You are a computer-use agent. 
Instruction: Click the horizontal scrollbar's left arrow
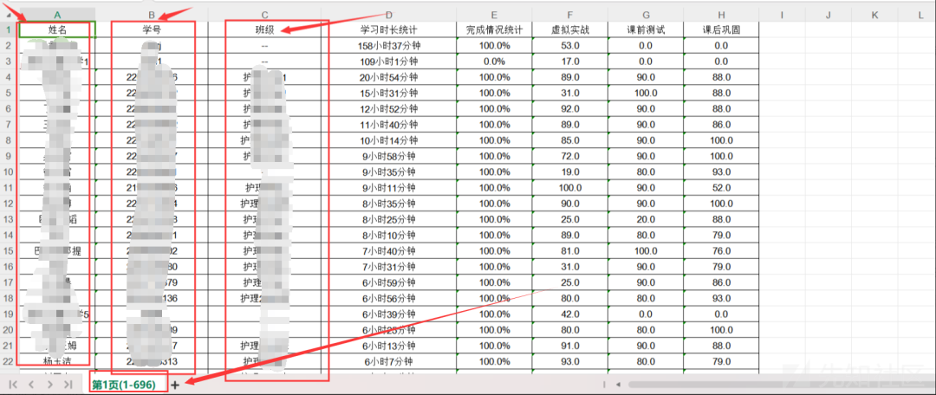point(619,385)
